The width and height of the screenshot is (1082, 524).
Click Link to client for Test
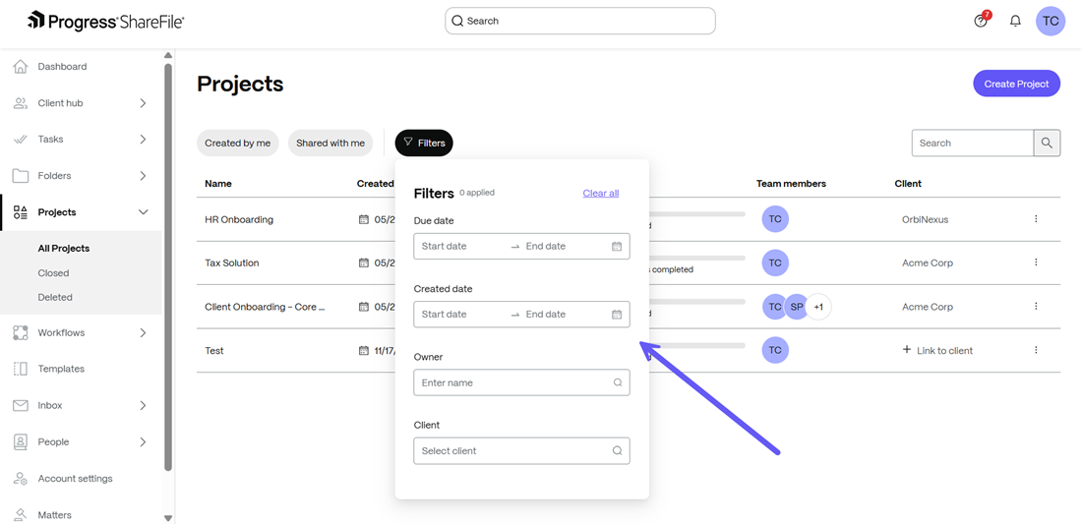937,350
